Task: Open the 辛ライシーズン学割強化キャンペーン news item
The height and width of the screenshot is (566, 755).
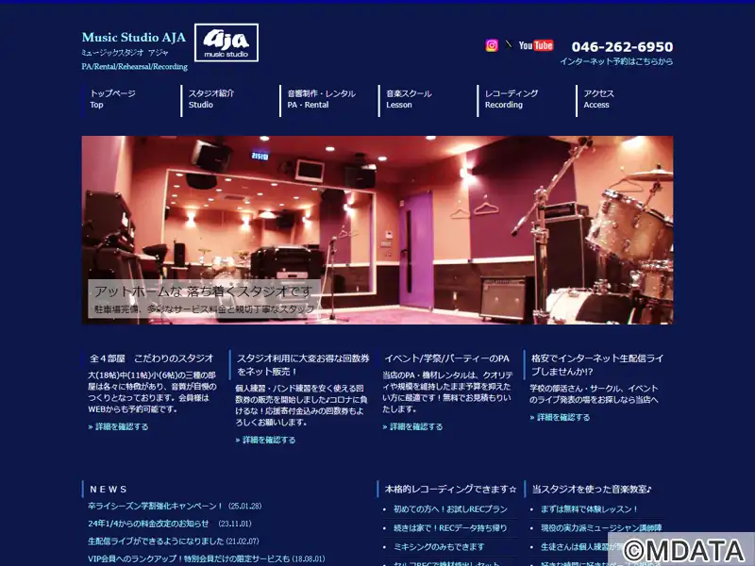Action: (x=156, y=506)
